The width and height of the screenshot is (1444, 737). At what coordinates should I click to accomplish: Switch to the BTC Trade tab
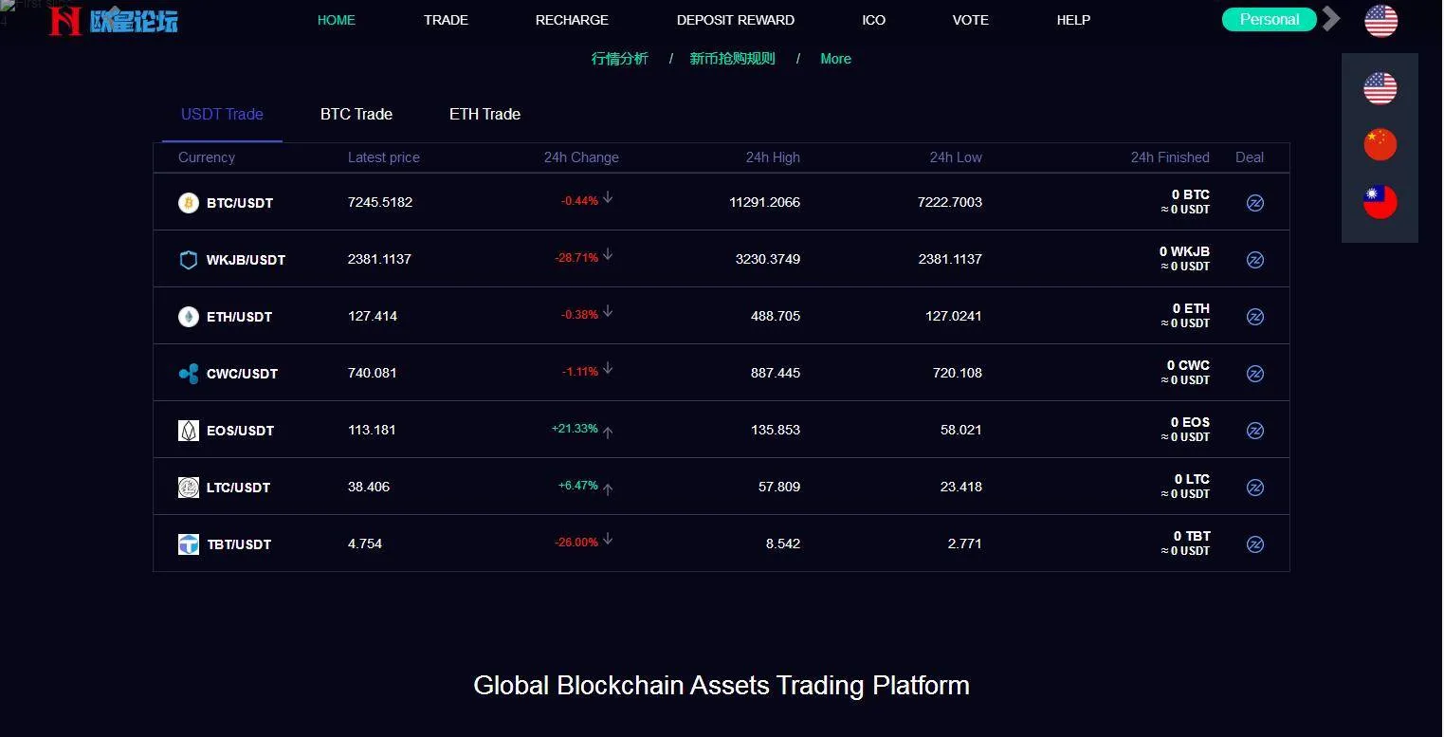(356, 114)
